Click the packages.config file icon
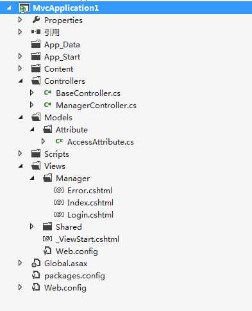Viewport: 252px width, 311px height. (x=36, y=275)
